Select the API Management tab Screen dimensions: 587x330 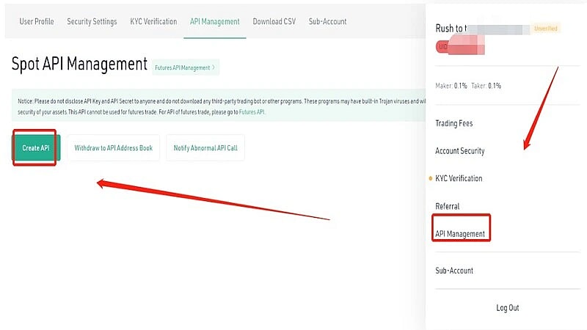coord(214,21)
